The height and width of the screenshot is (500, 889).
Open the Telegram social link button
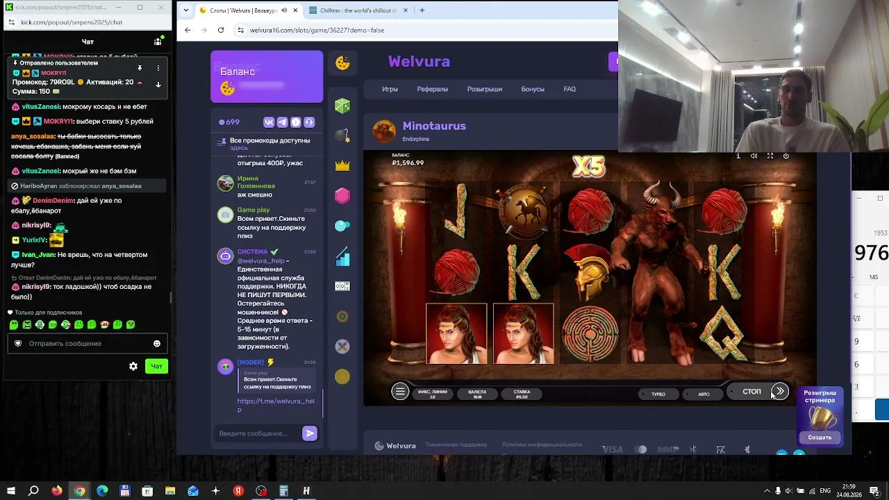pyautogui.click(x=283, y=122)
